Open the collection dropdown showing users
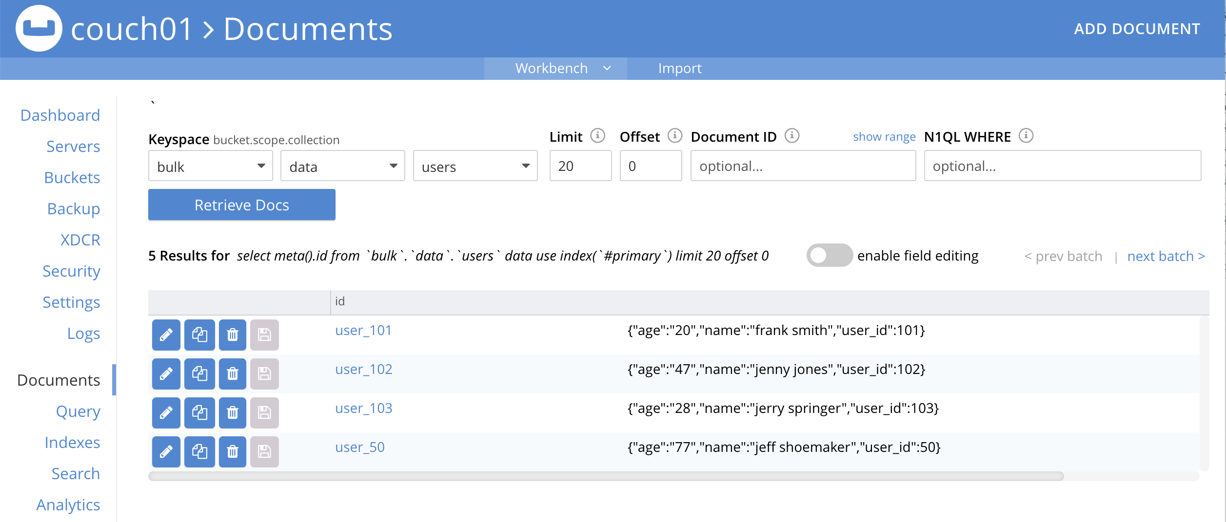1226x522 pixels. click(x=475, y=166)
